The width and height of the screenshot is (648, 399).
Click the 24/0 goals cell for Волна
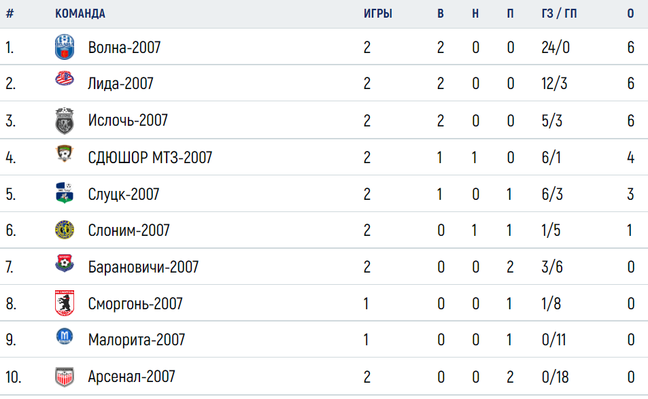point(556,48)
